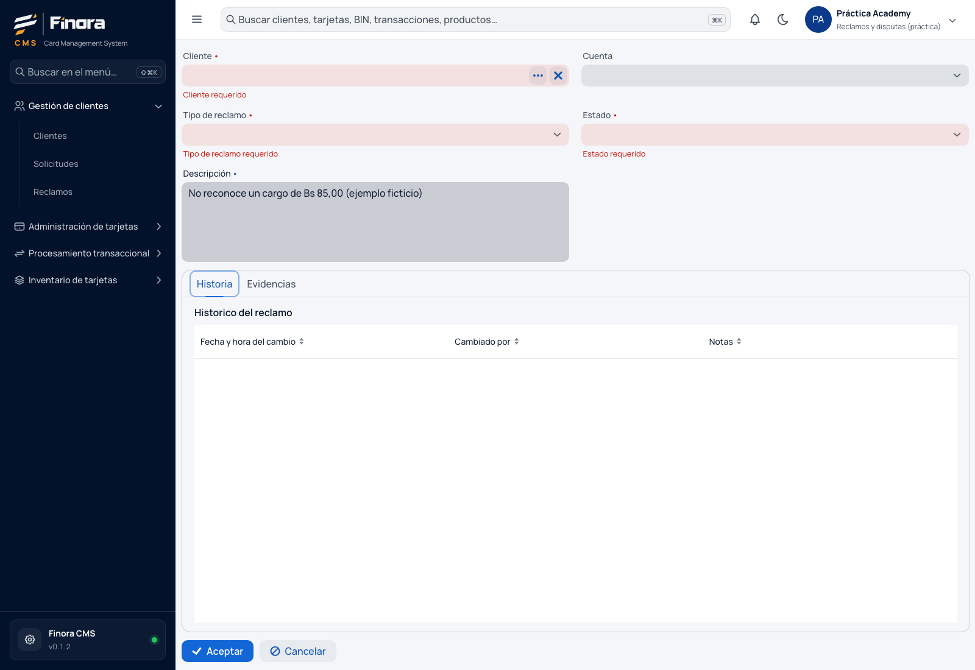Click the Procesamiento transaccional arrows icon
975x670 pixels.
pyautogui.click(x=19, y=253)
